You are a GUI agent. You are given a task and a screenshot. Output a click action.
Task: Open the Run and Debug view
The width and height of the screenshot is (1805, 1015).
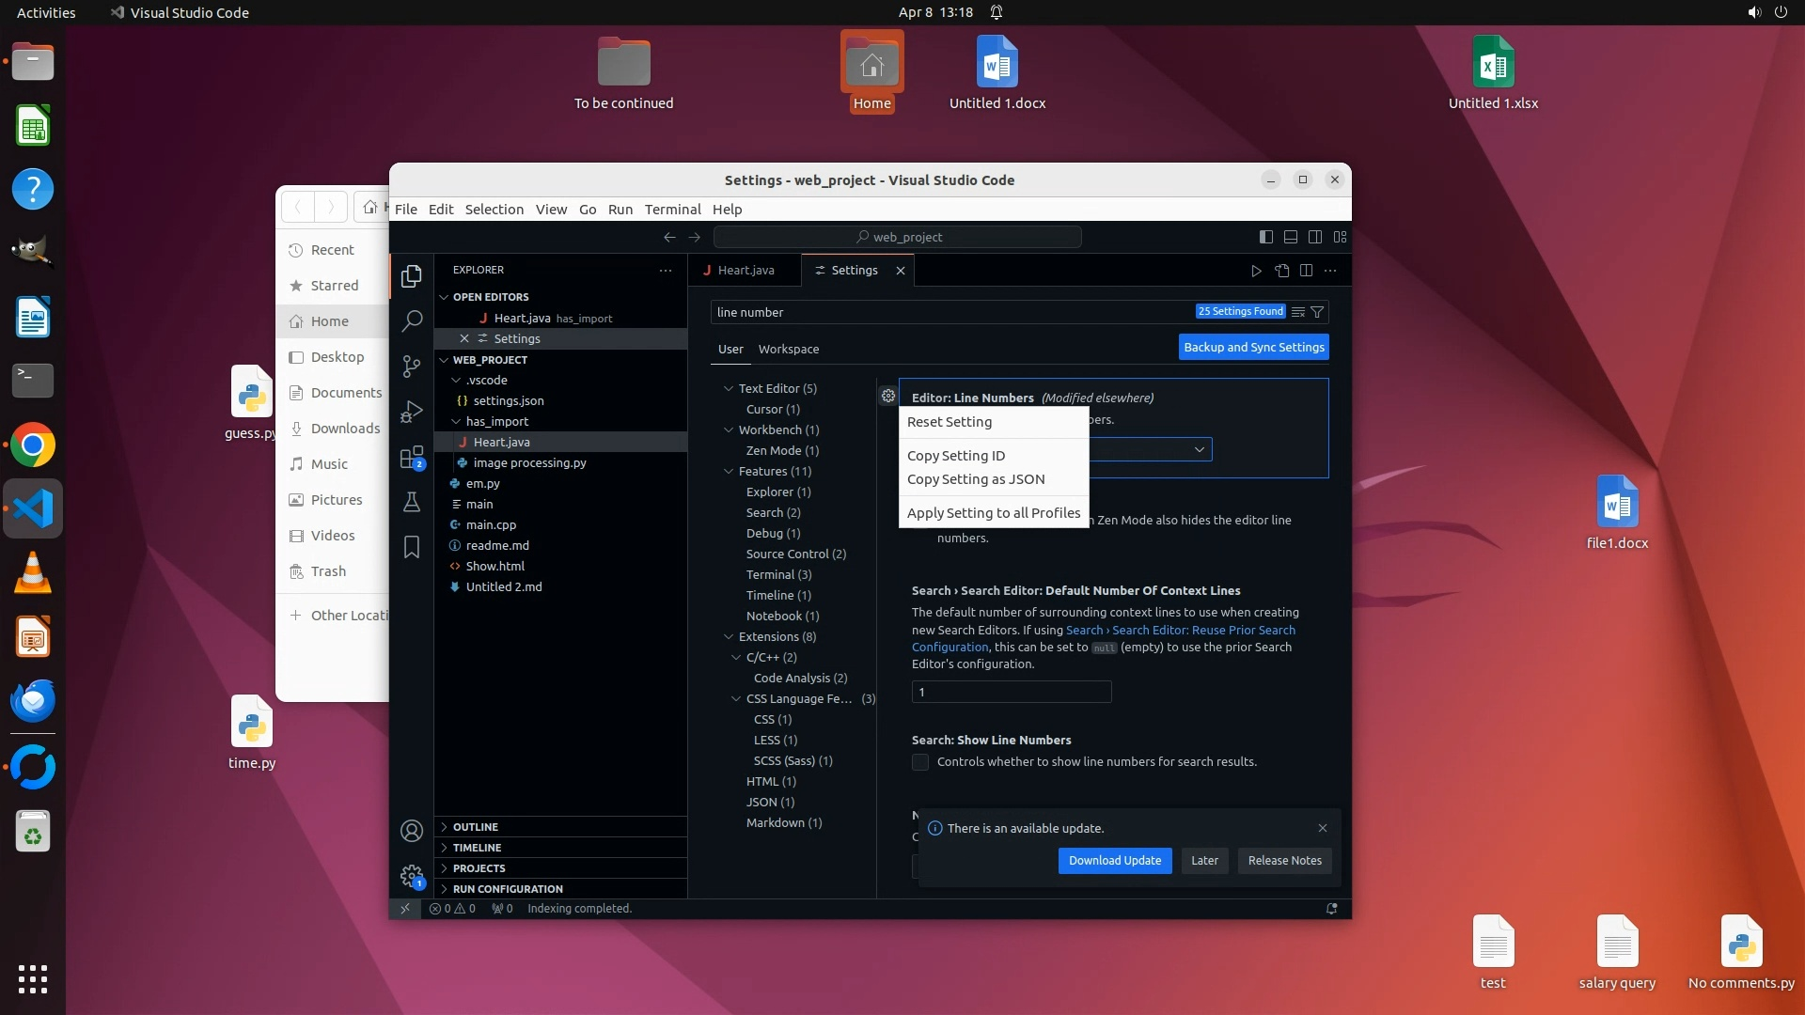[411, 412]
